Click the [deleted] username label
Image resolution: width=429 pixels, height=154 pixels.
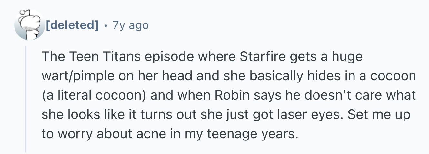[72, 25]
